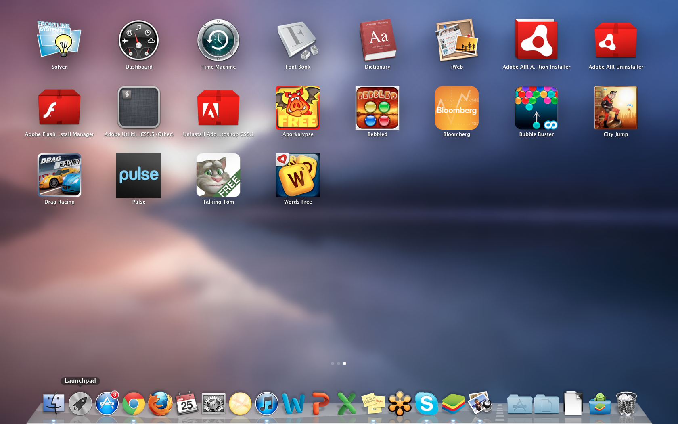Click the orange flower icon in the Dock
This screenshot has width=678, height=424.
pyautogui.click(x=400, y=403)
